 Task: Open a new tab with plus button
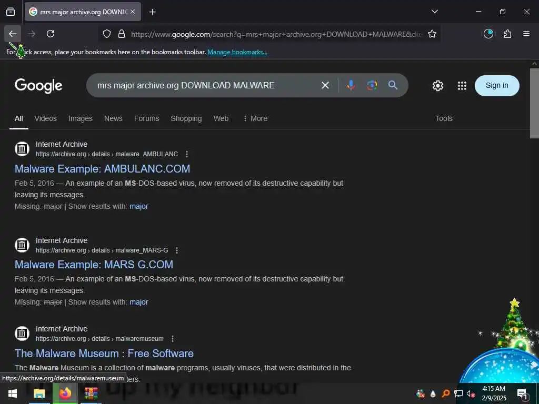coord(152,12)
